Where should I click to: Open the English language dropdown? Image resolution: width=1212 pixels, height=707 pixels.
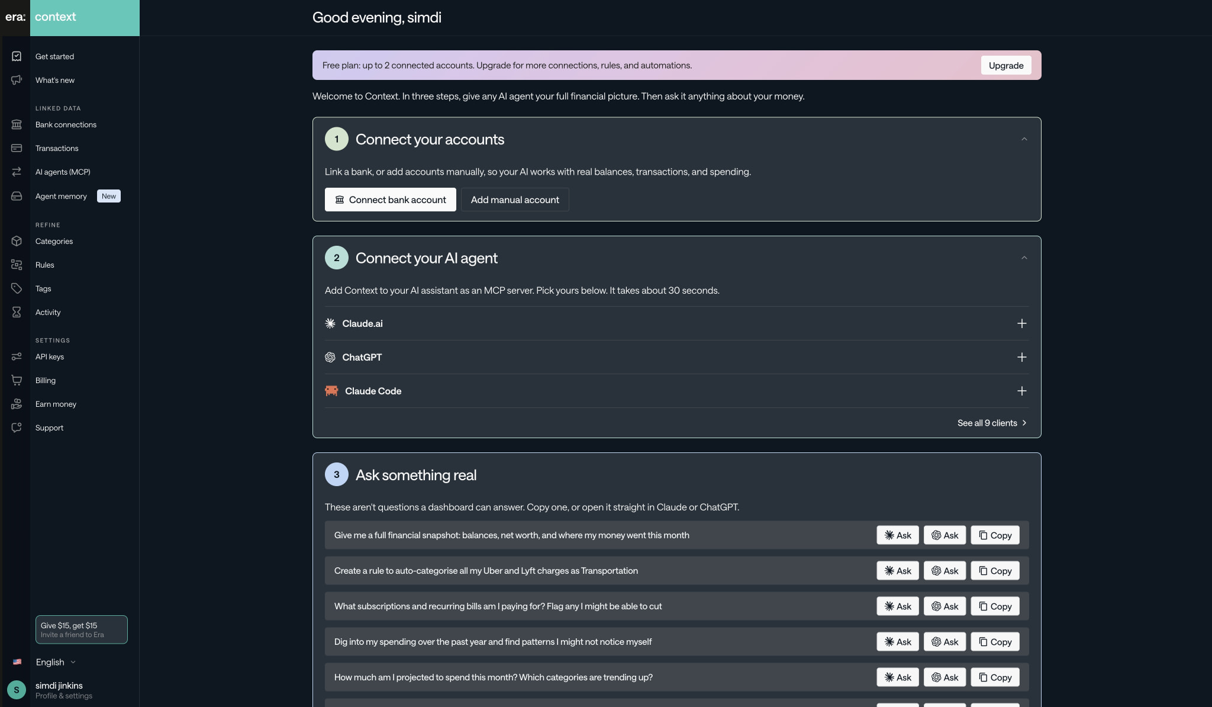point(56,662)
